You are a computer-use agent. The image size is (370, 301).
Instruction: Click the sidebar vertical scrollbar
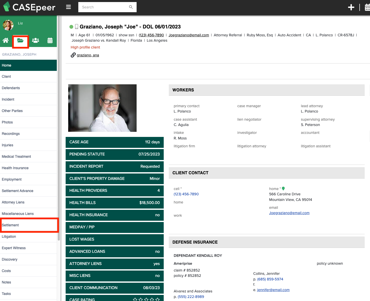[x=59, y=128]
